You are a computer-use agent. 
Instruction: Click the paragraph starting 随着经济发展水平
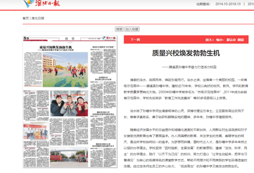(x=186, y=148)
